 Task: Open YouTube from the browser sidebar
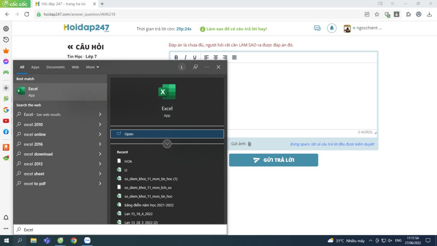point(6,121)
